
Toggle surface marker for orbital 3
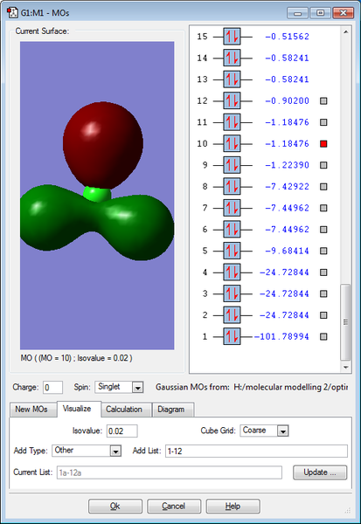(323, 293)
